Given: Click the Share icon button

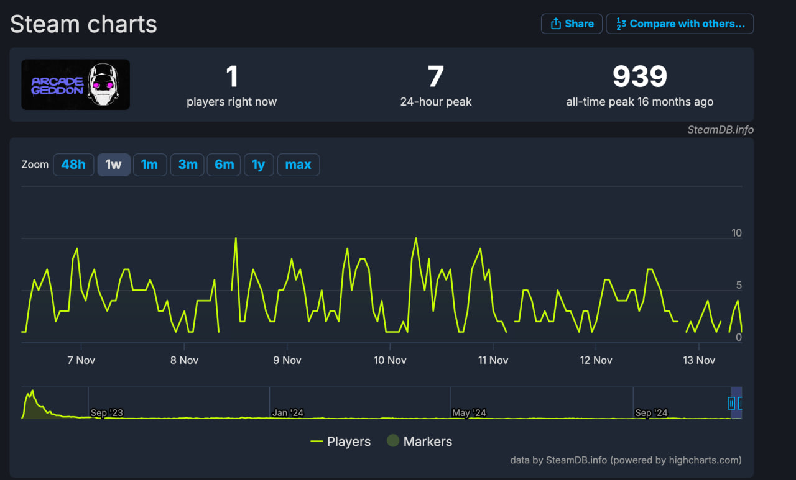Looking at the screenshot, I should click(572, 24).
